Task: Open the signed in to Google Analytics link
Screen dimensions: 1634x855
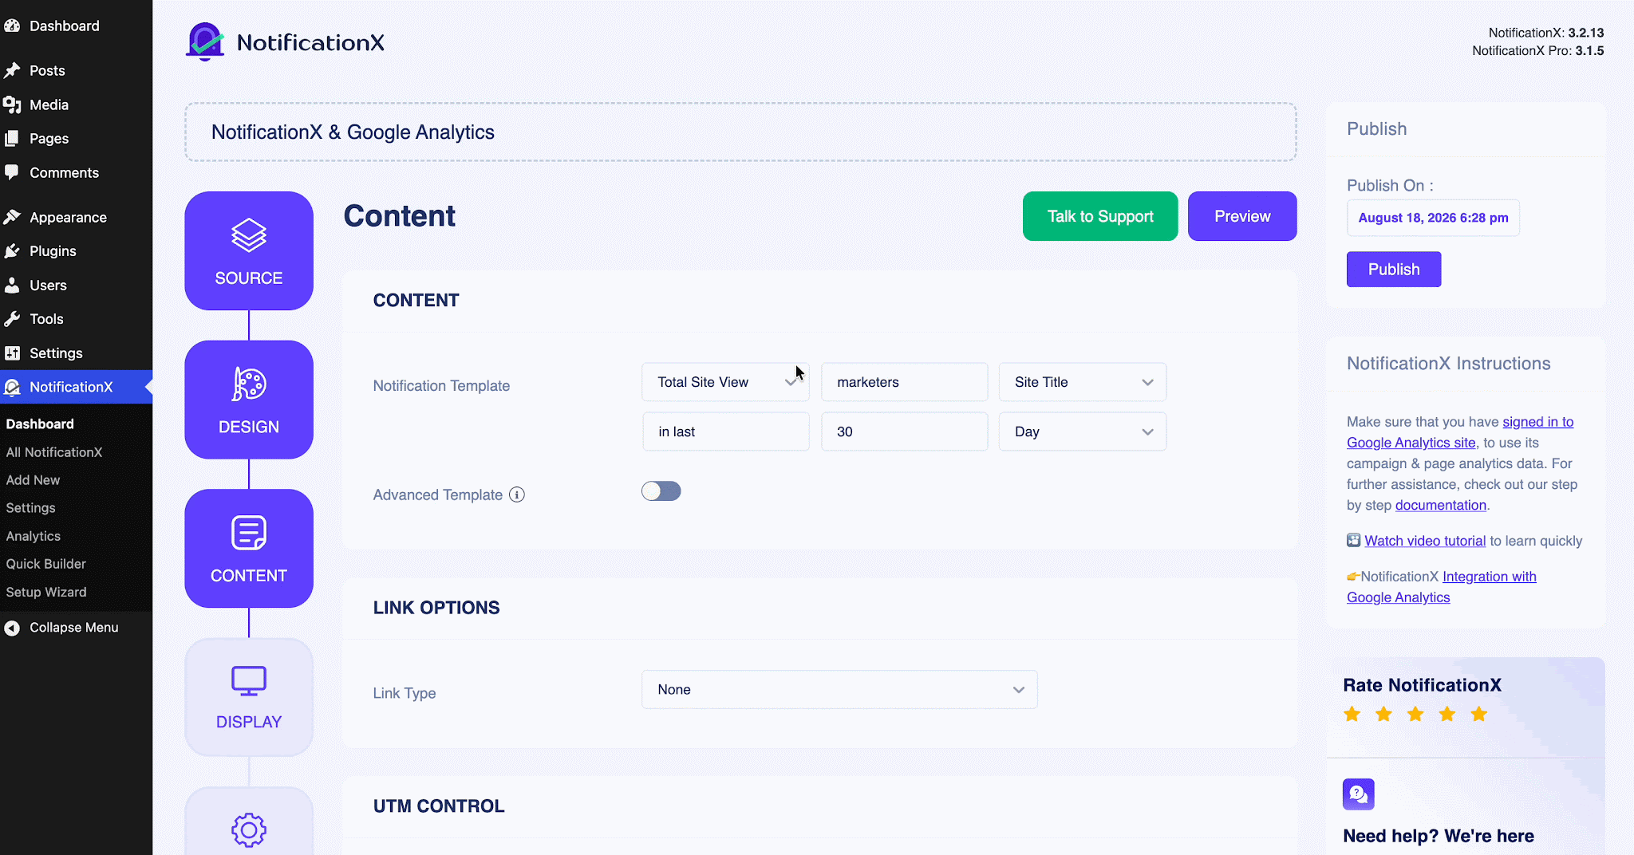Action: pos(1460,432)
